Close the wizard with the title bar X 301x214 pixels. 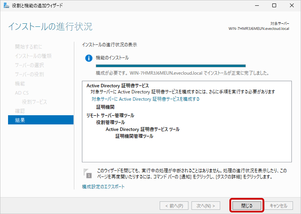[292, 6]
